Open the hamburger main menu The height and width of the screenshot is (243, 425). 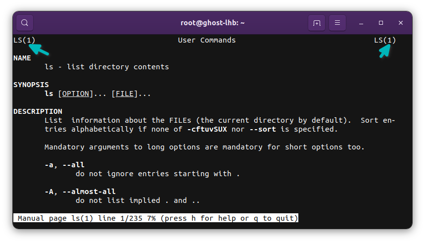coord(337,23)
